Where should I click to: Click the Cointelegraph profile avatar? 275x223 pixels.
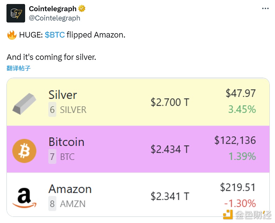16,13
